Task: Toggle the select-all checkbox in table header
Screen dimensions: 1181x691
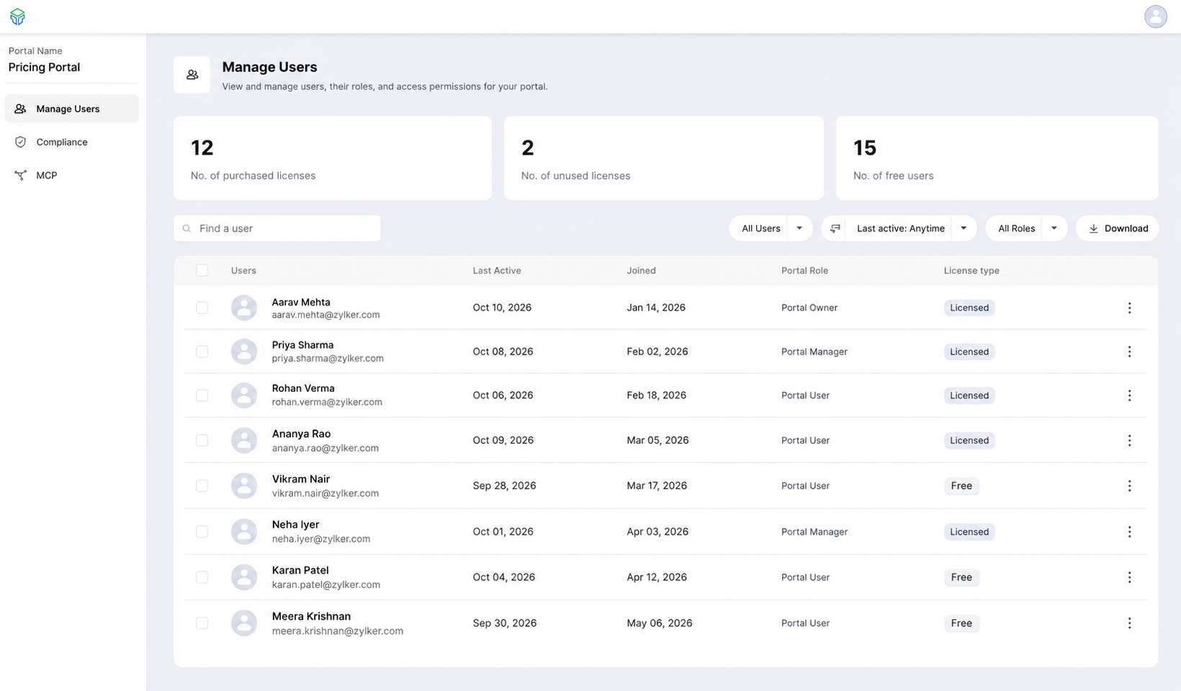Action: [x=202, y=270]
